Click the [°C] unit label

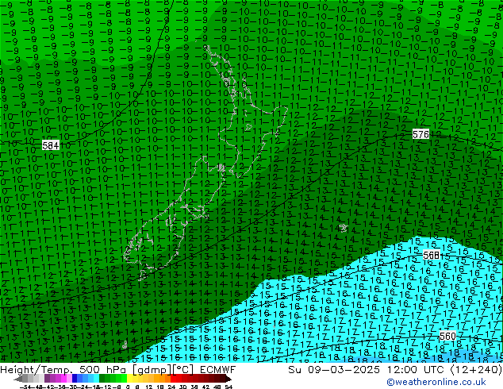click(x=183, y=370)
